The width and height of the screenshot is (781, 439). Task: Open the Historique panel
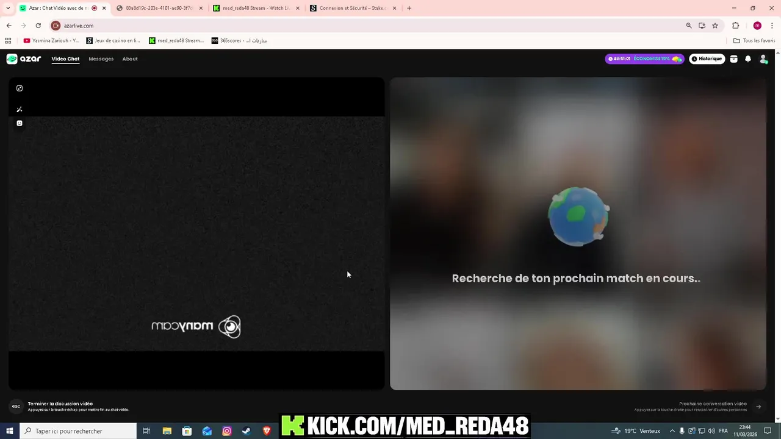pyautogui.click(x=707, y=59)
